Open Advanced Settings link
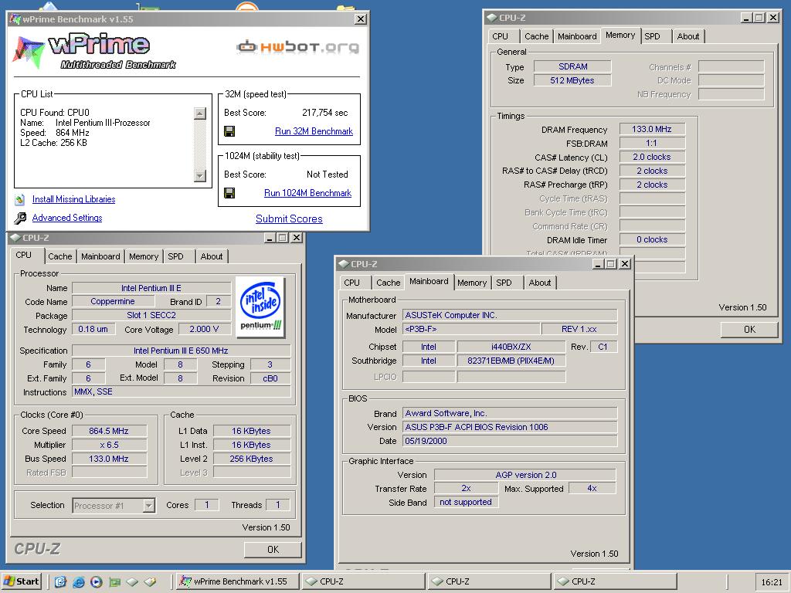The width and height of the screenshot is (791, 593). 67,218
